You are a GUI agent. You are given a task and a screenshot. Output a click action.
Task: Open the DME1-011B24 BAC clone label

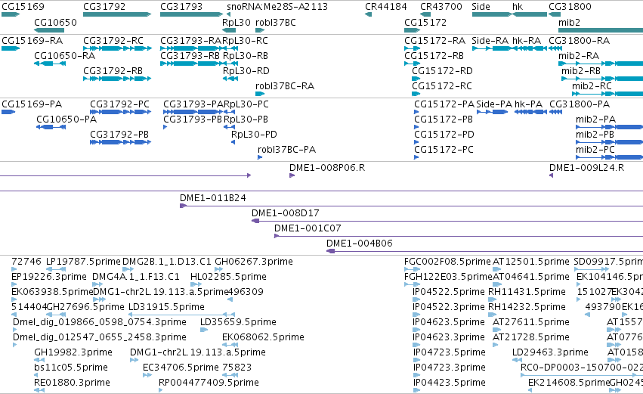(x=213, y=198)
